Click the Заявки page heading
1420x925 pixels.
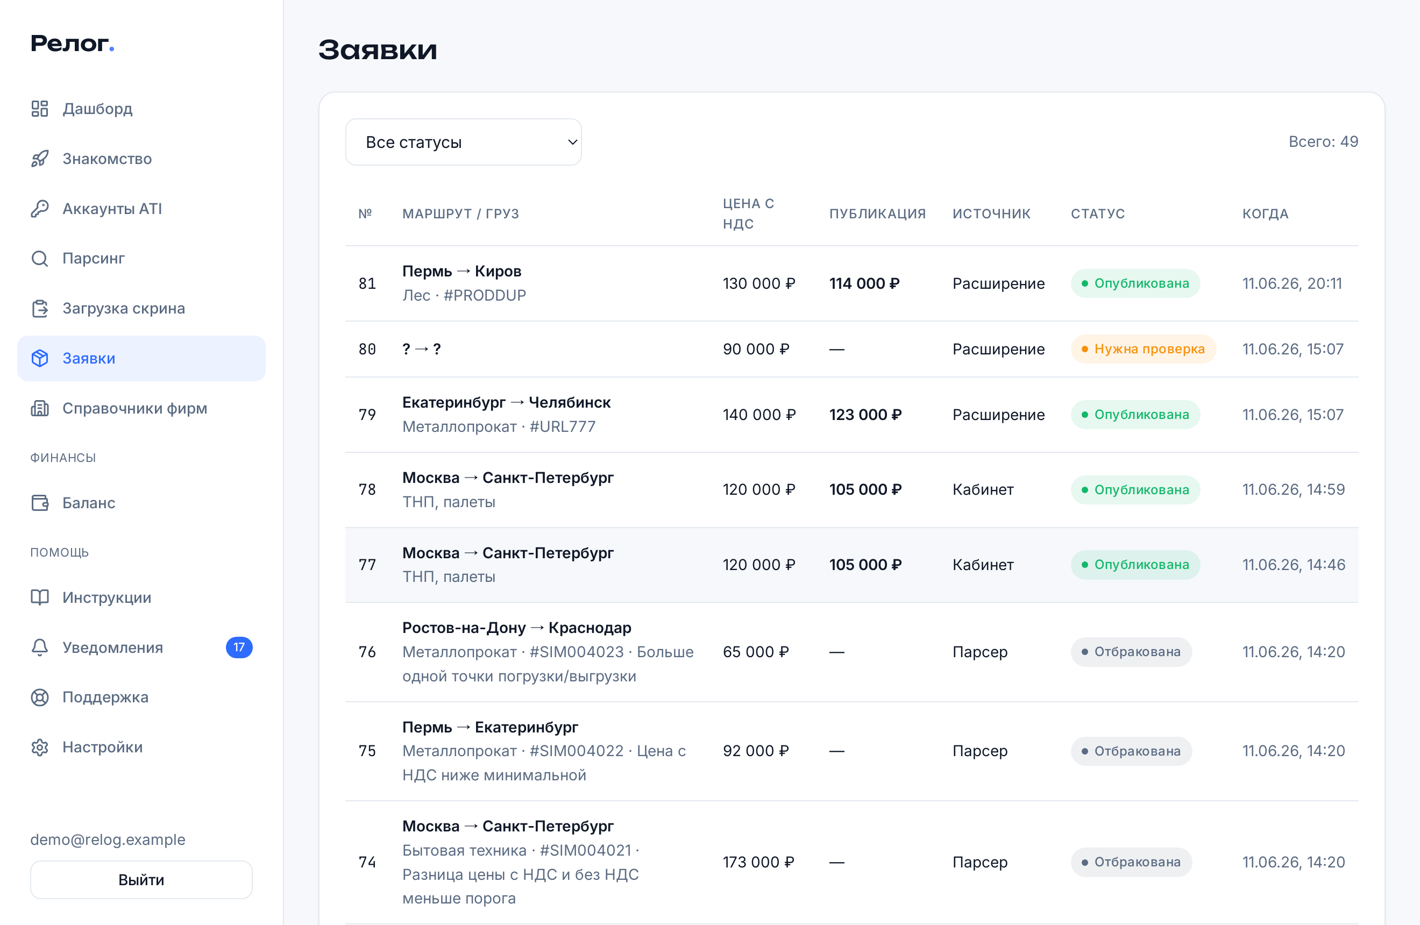[378, 49]
